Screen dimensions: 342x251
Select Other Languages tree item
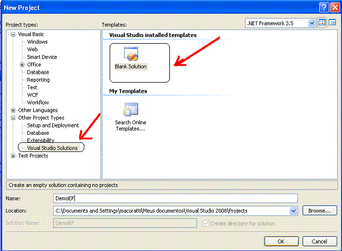(38, 111)
